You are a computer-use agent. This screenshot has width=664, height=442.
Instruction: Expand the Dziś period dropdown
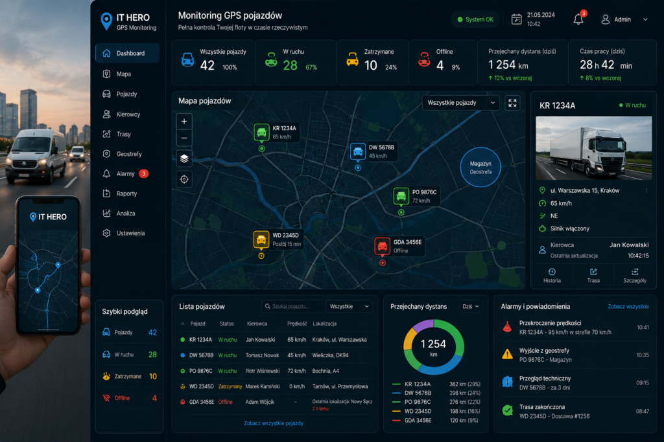471,306
